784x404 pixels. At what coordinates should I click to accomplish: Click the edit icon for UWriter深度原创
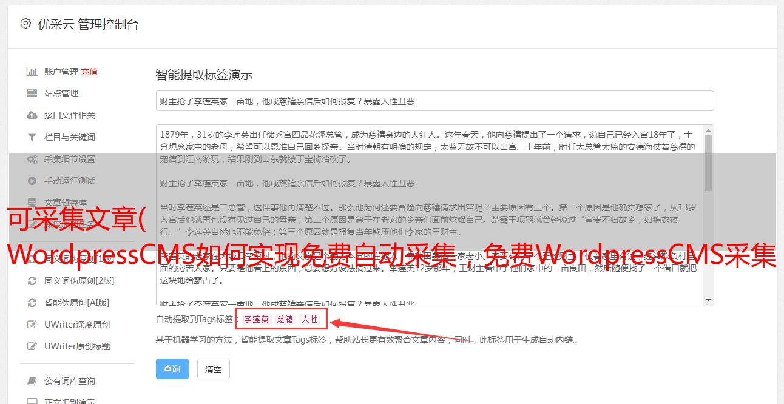pyautogui.click(x=32, y=325)
